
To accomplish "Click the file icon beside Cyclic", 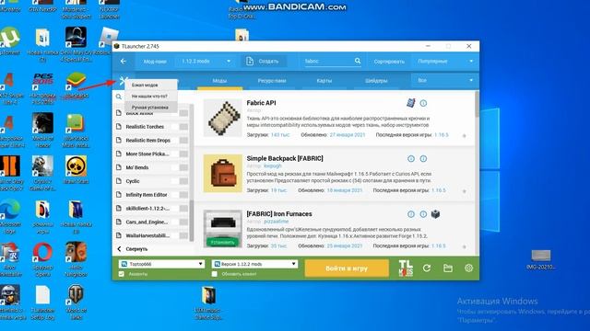I will tap(119, 181).
